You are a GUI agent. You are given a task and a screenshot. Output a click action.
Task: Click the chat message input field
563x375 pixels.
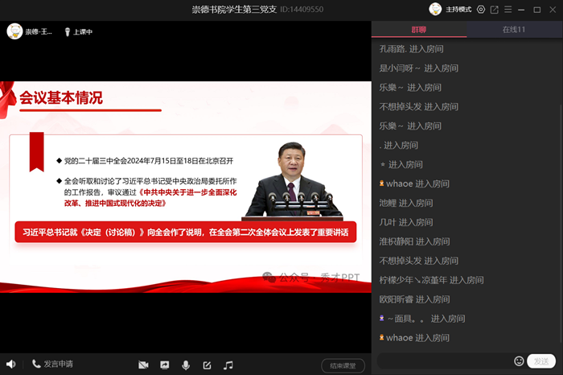tap(442, 361)
